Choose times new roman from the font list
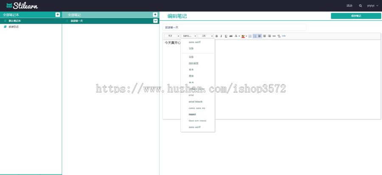This screenshot has width=382, height=175. click(197, 120)
